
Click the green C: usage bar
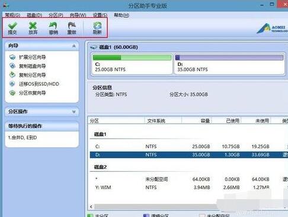coord(132,58)
